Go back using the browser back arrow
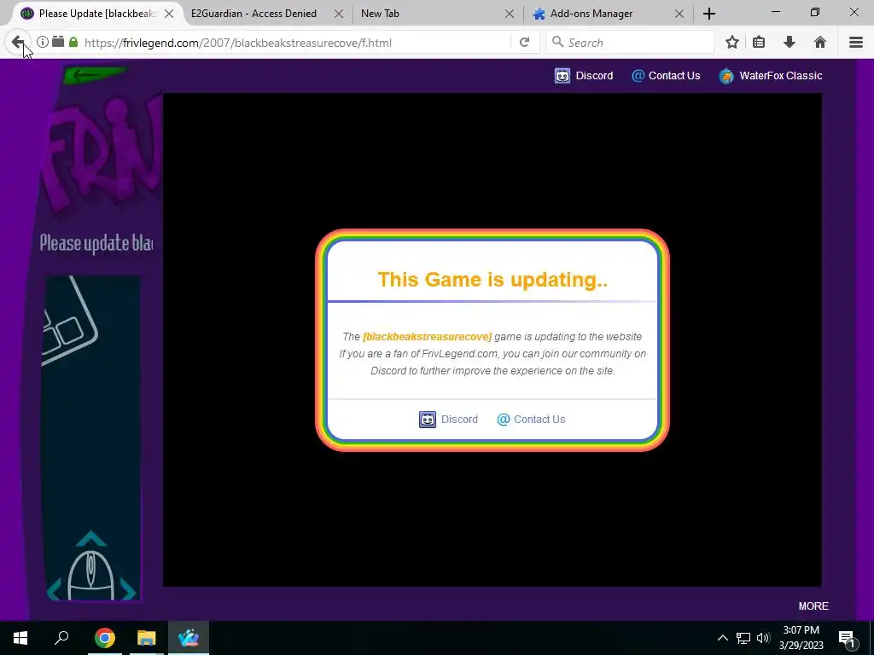This screenshot has height=655, width=874. (x=18, y=43)
